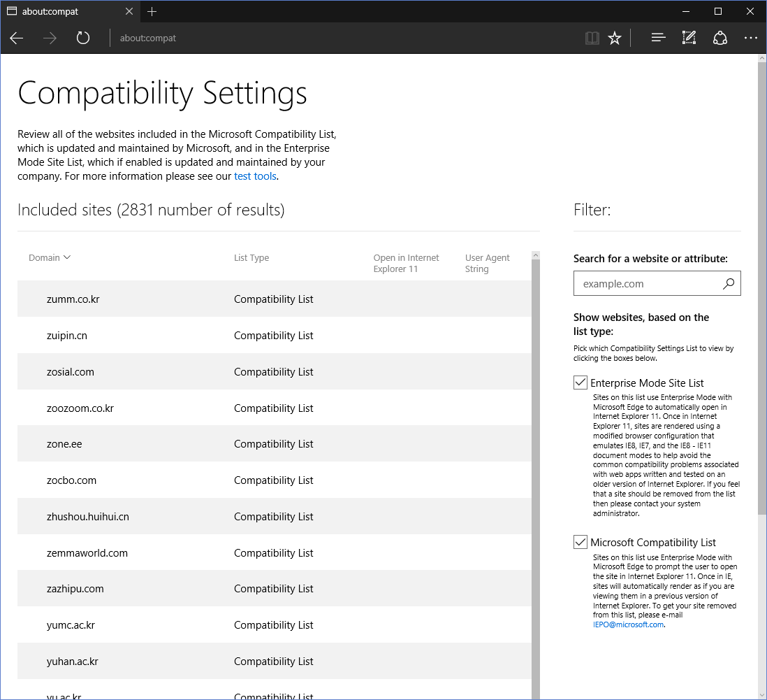Click the User Agent String header
Image resolution: width=767 pixels, height=700 pixels.
click(487, 263)
